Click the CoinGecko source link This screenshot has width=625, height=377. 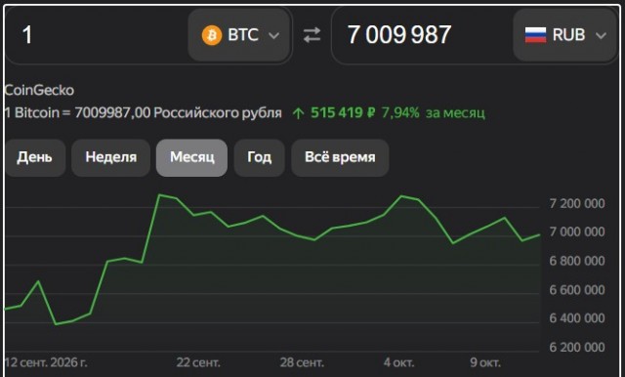(x=39, y=90)
